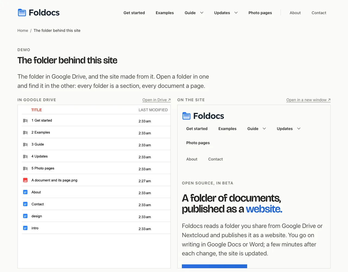Click the document icon beside design row

click(25, 216)
